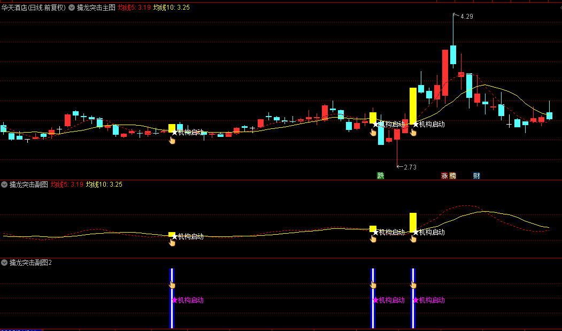Click the red 涨 marker icon

pos(444,175)
